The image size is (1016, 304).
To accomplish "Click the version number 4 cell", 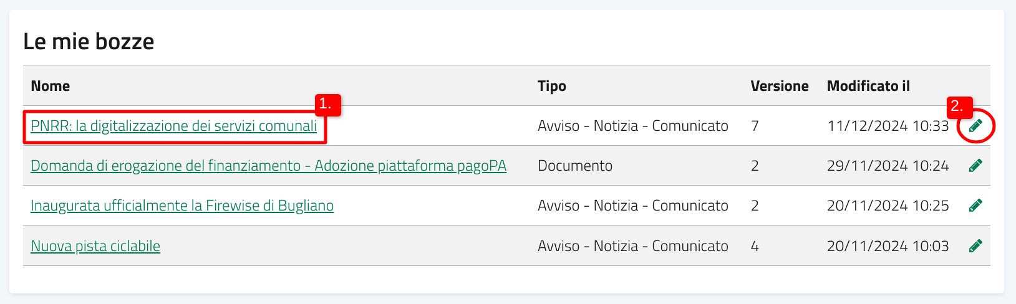I will 755,246.
